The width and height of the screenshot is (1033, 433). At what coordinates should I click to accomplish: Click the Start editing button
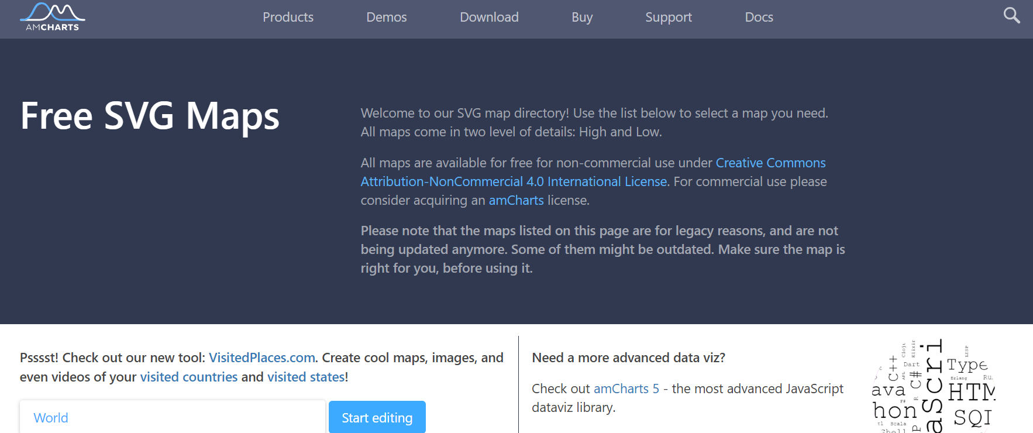pos(377,417)
